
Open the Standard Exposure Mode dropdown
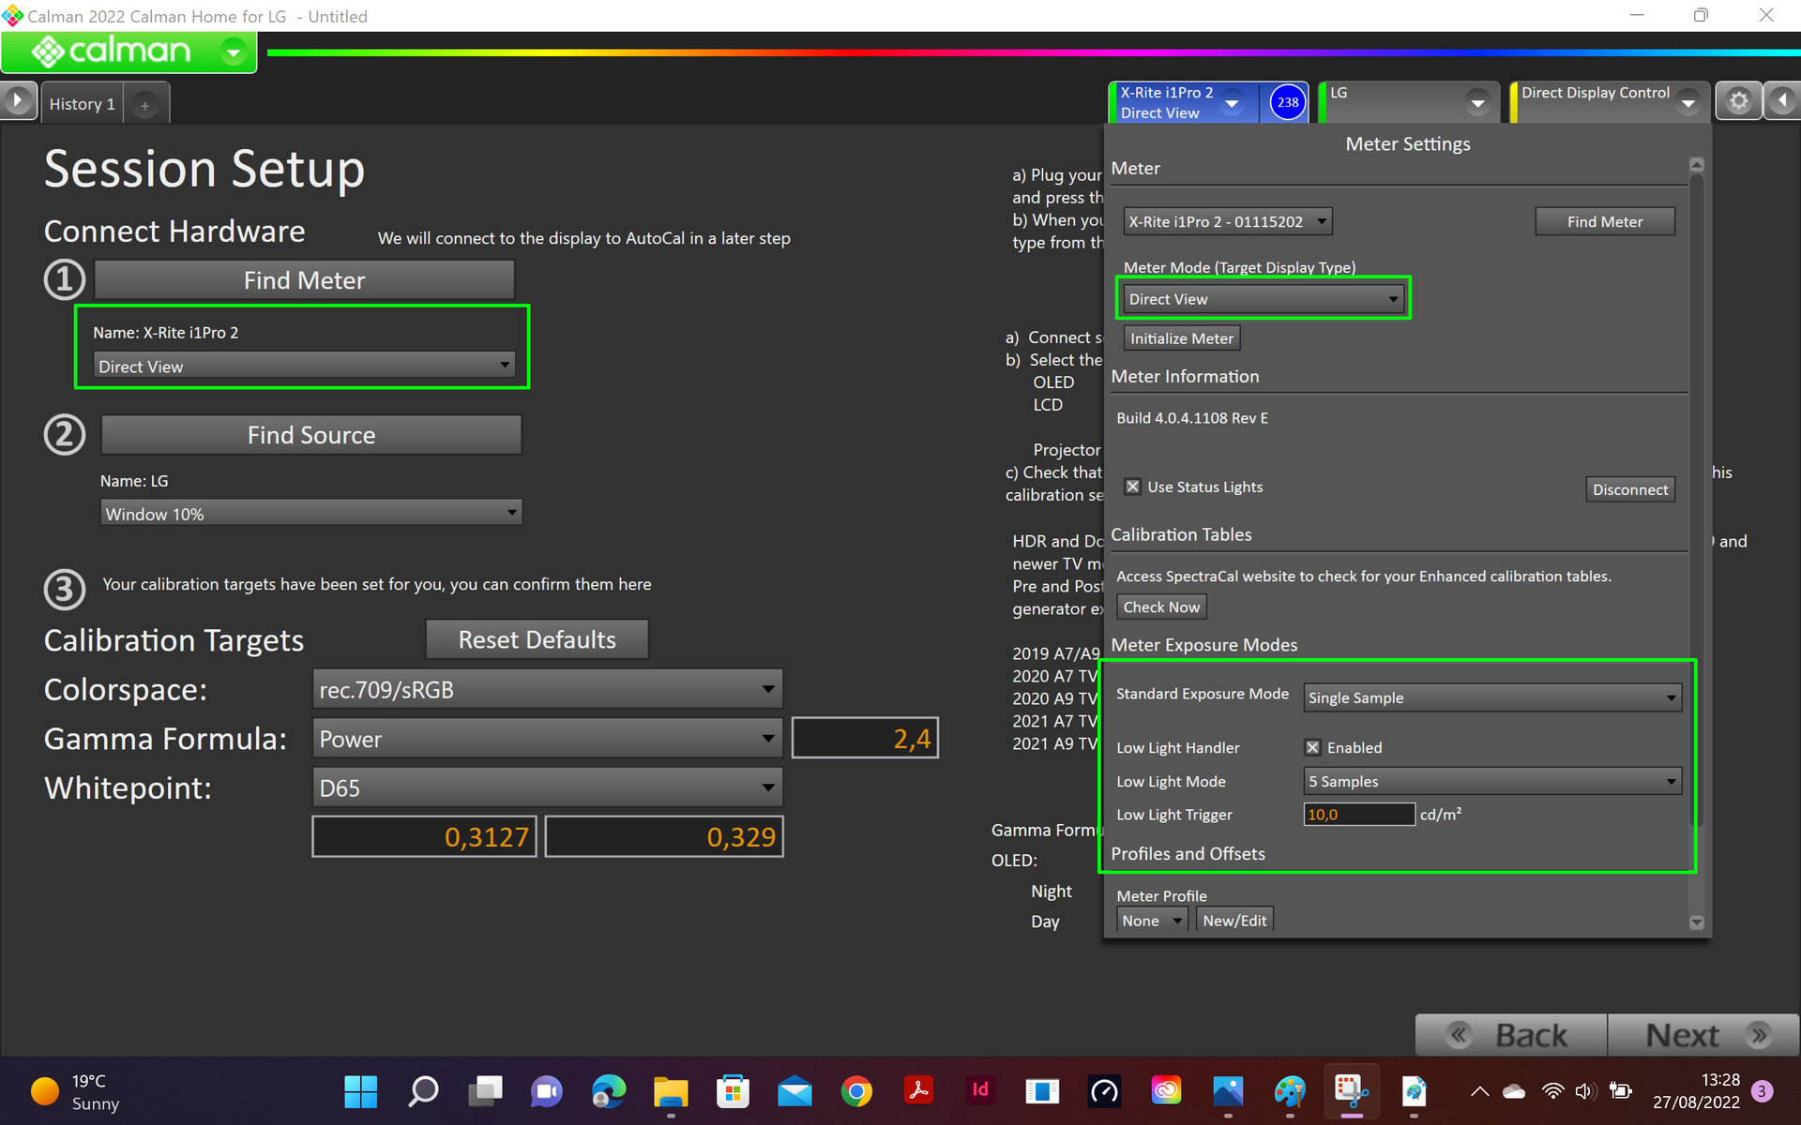[1491, 697]
